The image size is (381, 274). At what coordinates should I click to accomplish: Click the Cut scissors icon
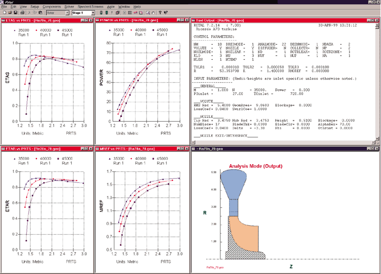[x=29, y=13]
